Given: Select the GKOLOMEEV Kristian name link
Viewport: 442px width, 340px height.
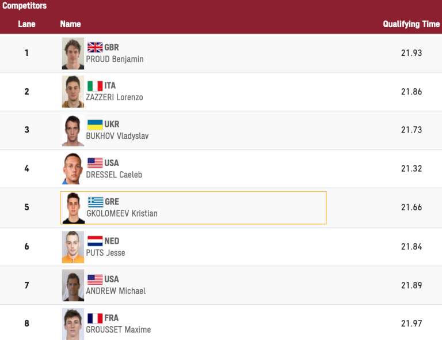Looking at the screenshot, I should point(121,213).
